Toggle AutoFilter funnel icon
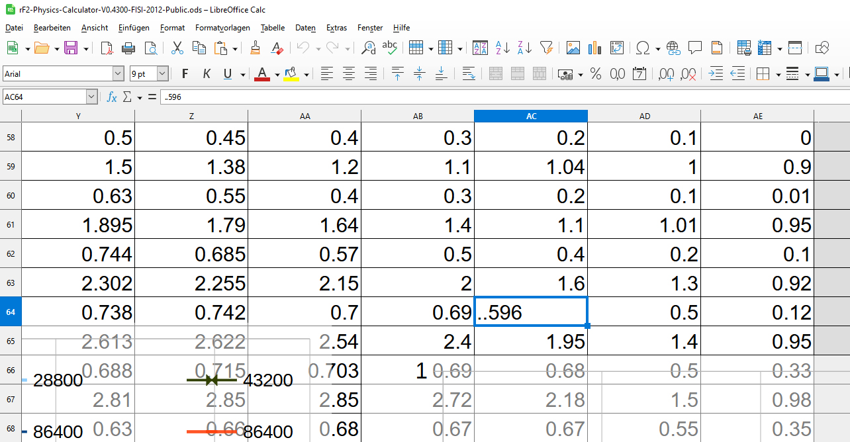Image resolution: width=850 pixels, height=442 pixels. [x=547, y=48]
